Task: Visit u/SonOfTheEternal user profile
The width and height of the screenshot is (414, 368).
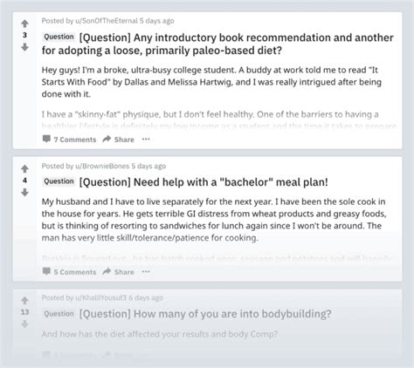Action: (107, 21)
